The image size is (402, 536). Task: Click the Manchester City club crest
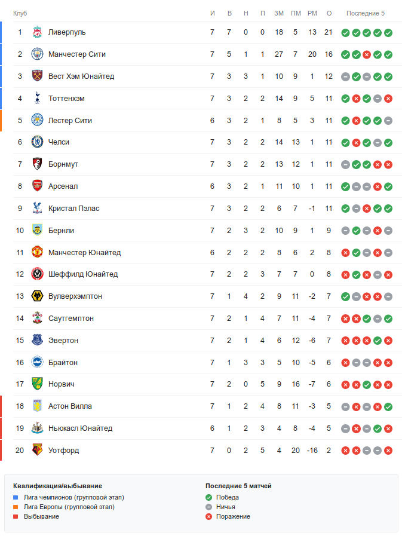37,54
